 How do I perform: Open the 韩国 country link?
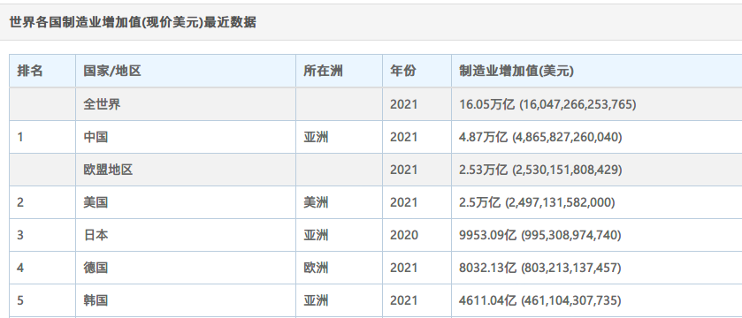96,300
